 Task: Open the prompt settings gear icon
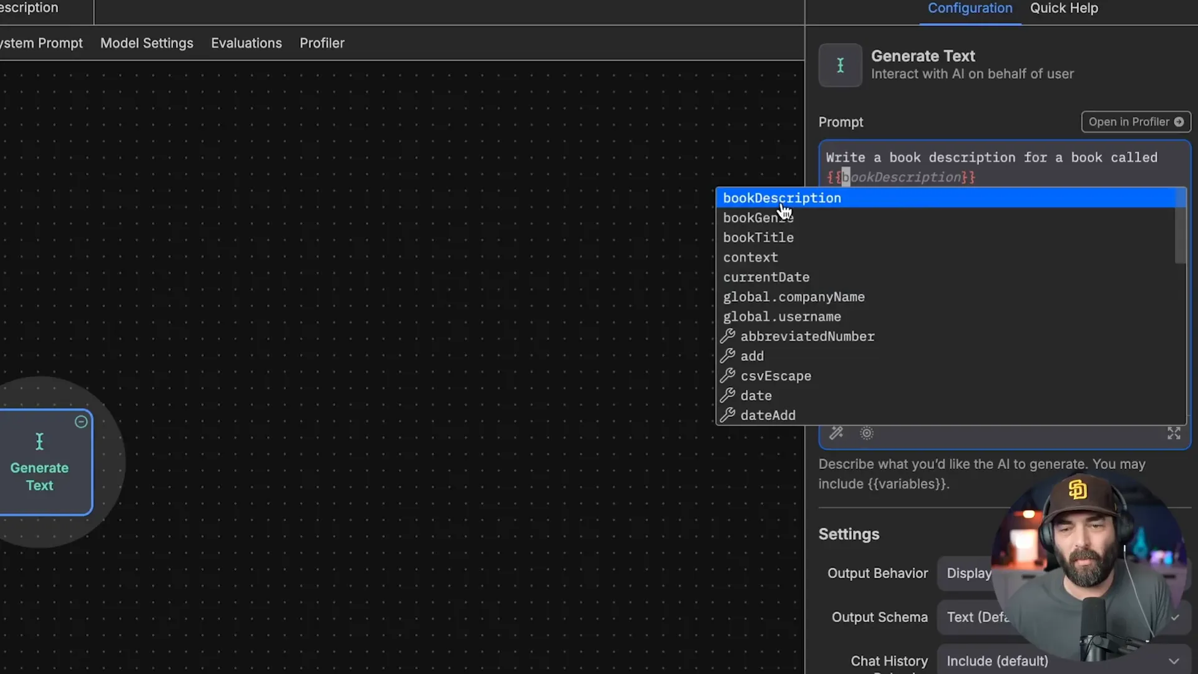tap(867, 432)
